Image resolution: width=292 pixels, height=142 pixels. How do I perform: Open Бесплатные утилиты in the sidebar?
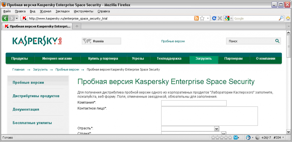pos(32,123)
